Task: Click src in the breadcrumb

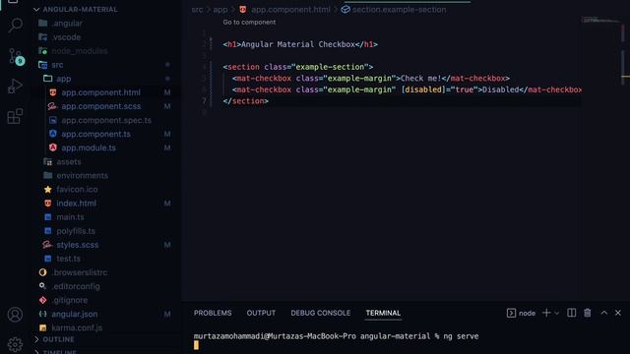Action: 197,9
